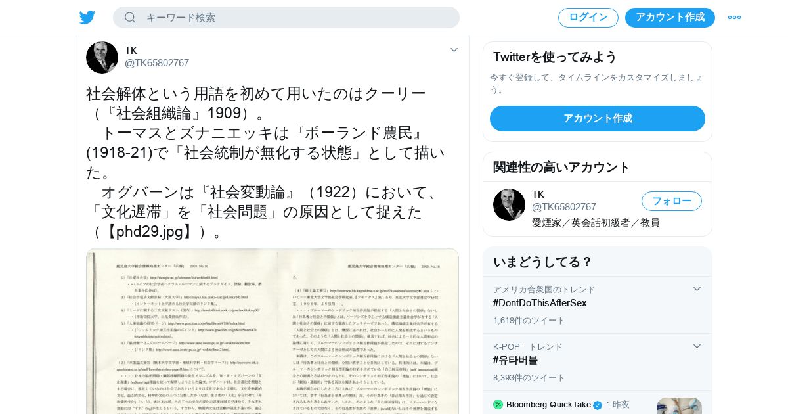Open the three-dots more menu

(734, 18)
